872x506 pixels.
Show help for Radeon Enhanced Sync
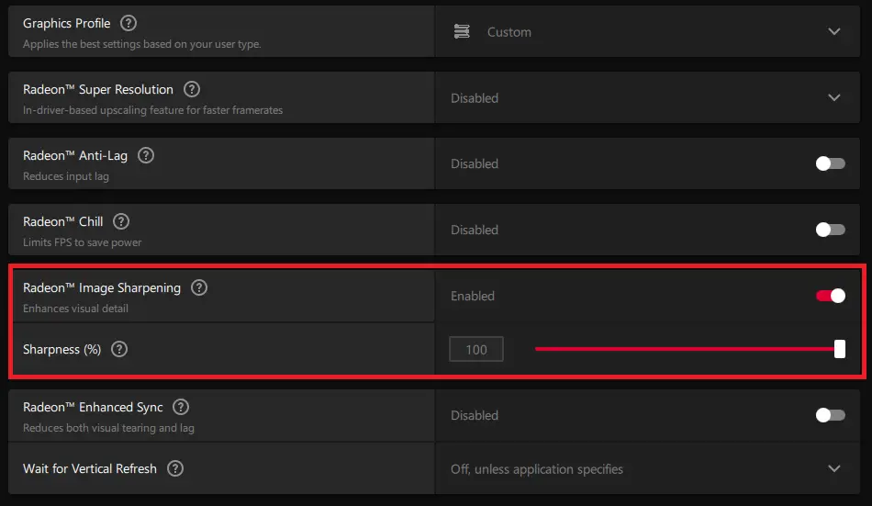[x=181, y=407]
